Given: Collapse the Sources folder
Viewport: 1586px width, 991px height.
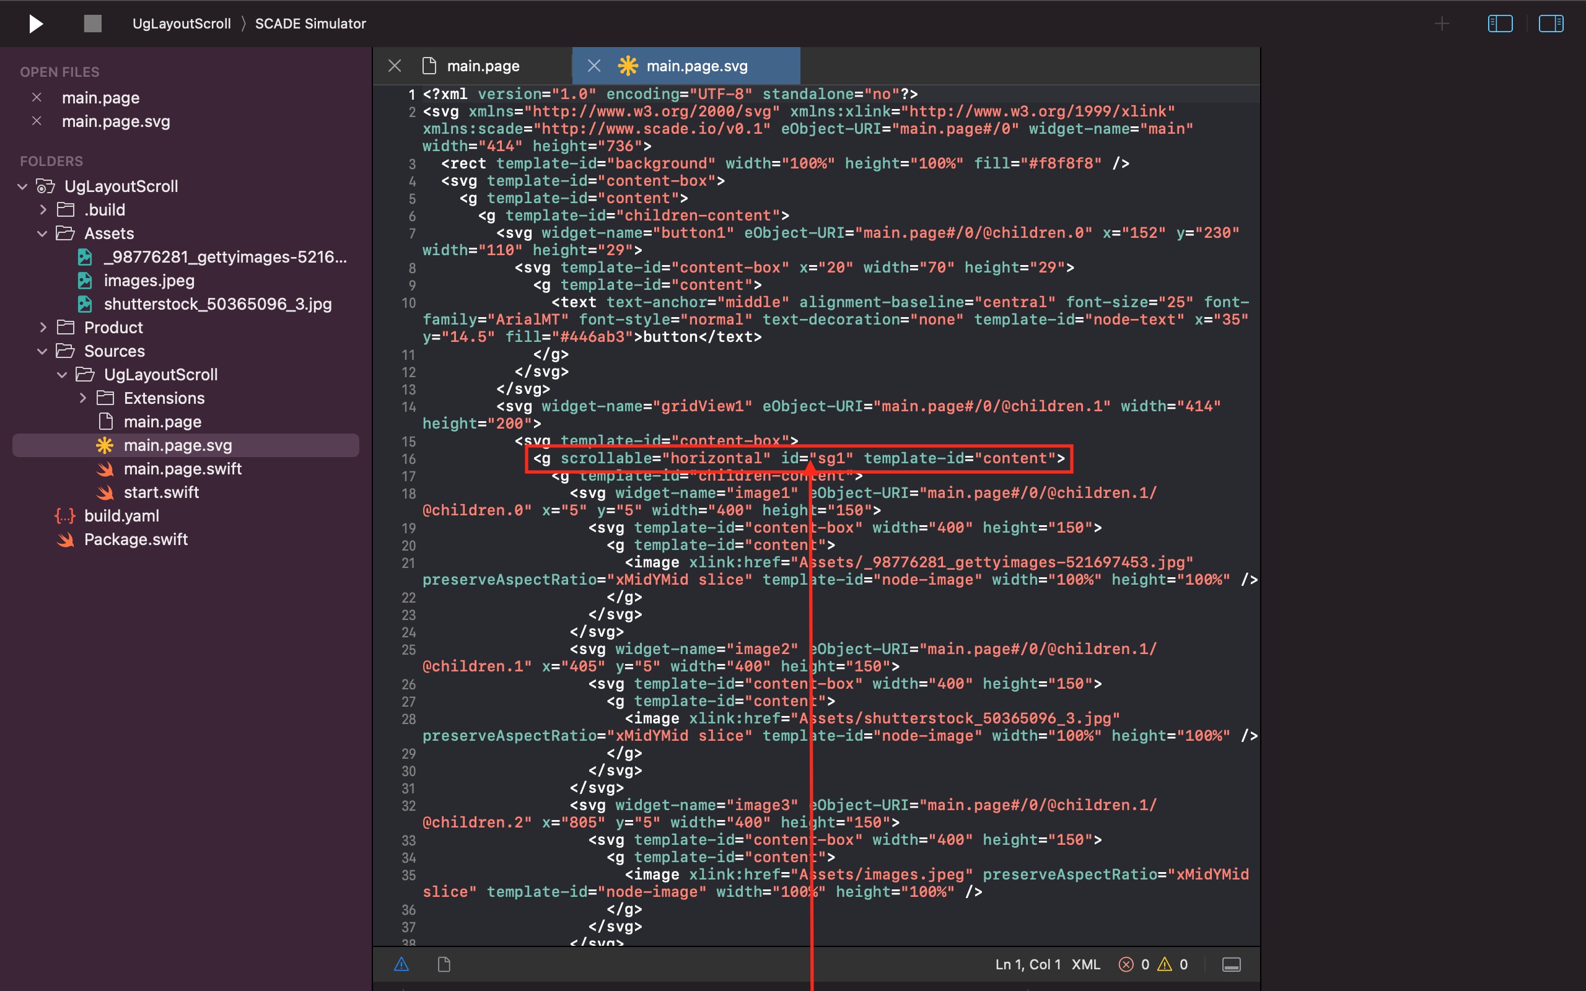Looking at the screenshot, I should coord(42,351).
